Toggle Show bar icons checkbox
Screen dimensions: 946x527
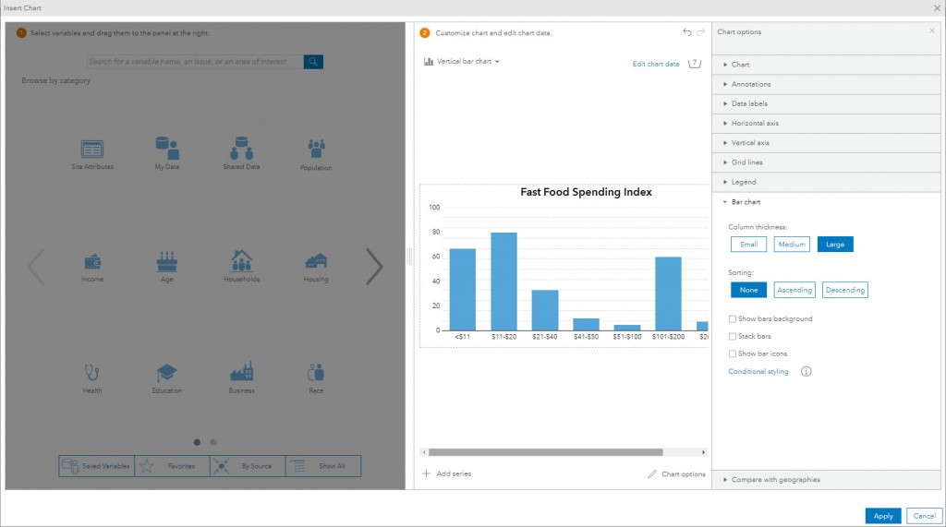click(x=732, y=353)
